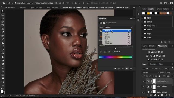
Task: Choose Reds from the channel menu
Action: click(117, 33)
